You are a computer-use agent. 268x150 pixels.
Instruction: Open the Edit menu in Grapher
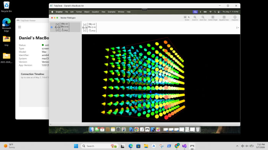(x=72, y=12)
